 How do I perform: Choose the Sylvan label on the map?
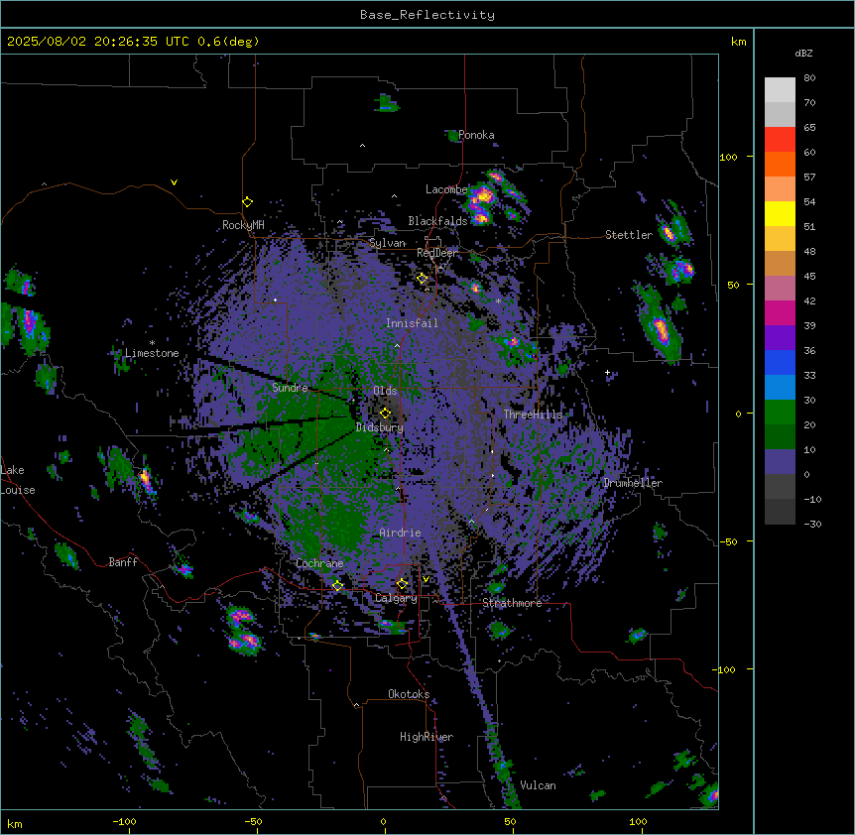[x=387, y=243]
